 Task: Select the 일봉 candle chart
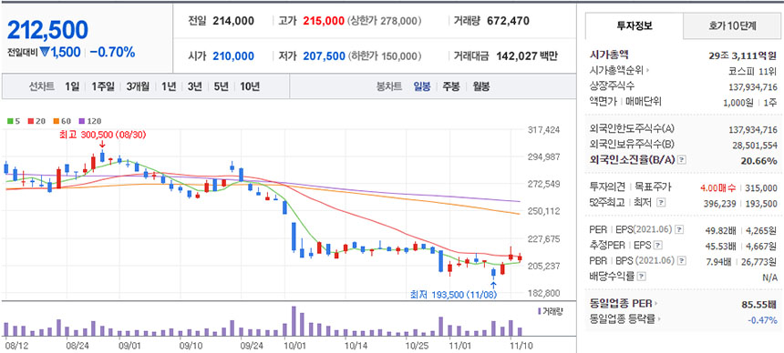pyautogui.click(x=422, y=86)
